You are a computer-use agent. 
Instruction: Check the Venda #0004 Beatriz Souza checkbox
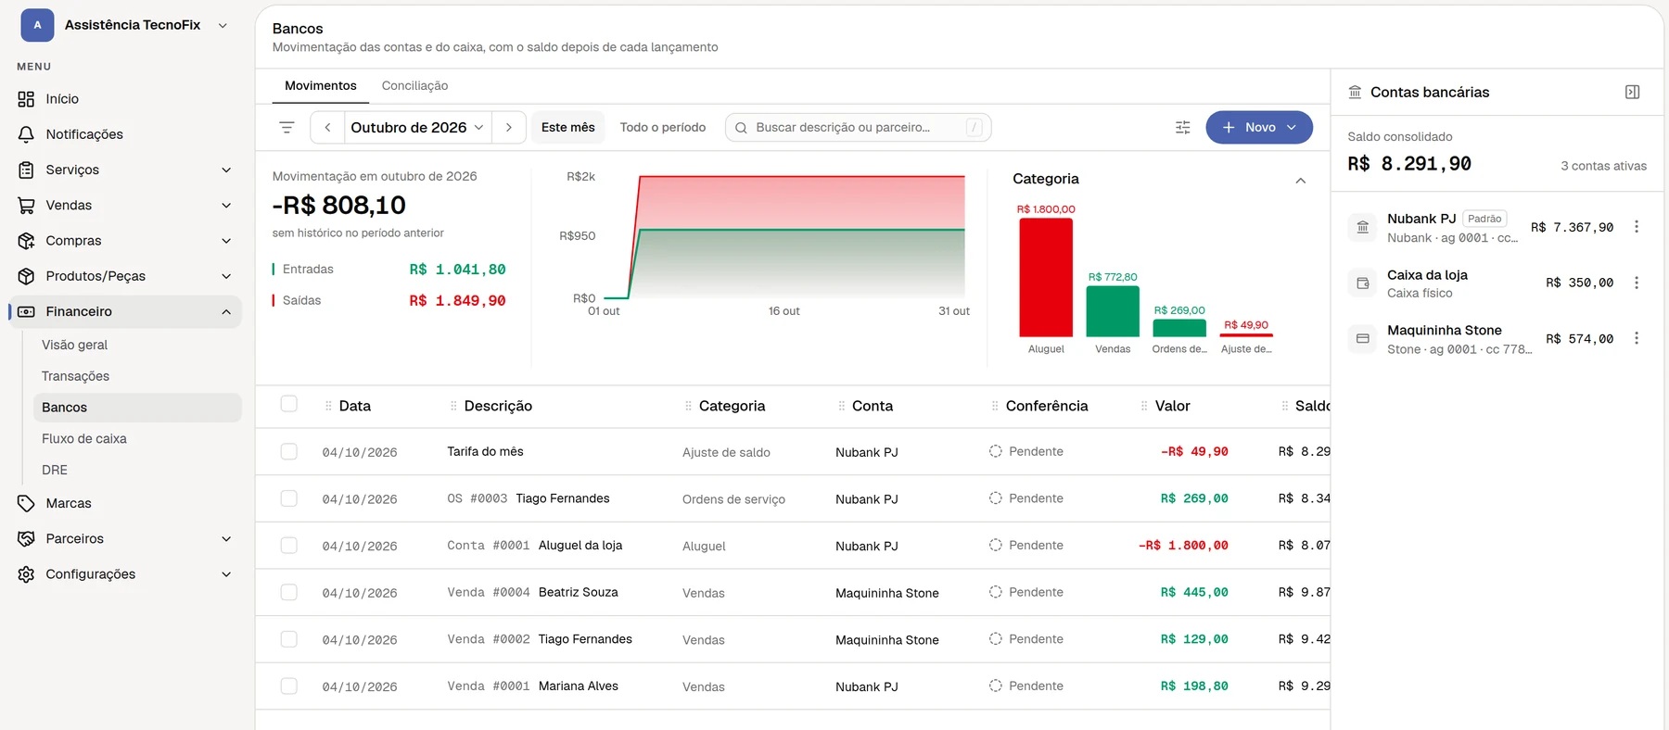click(x=289, y=592)
